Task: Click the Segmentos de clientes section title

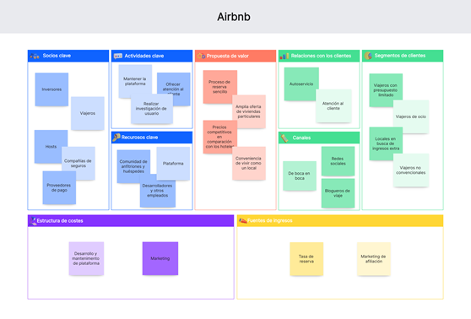Action: tap(400, 56)
